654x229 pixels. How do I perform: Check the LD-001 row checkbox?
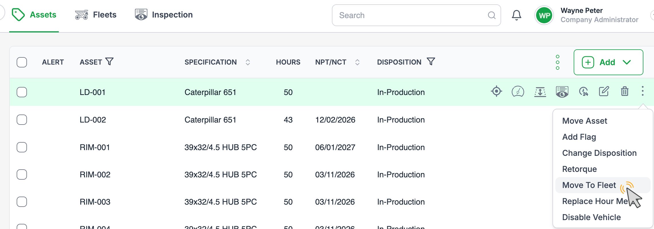tap(22, 92)
